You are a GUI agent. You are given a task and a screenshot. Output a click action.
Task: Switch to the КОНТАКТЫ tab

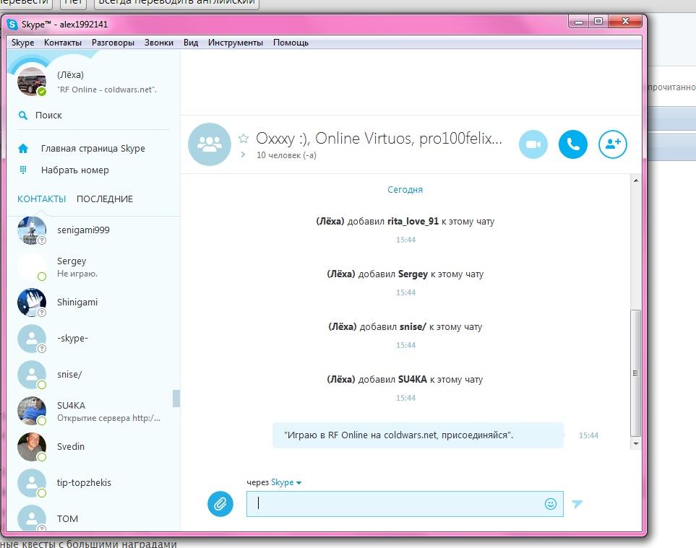tap(42, 199)
